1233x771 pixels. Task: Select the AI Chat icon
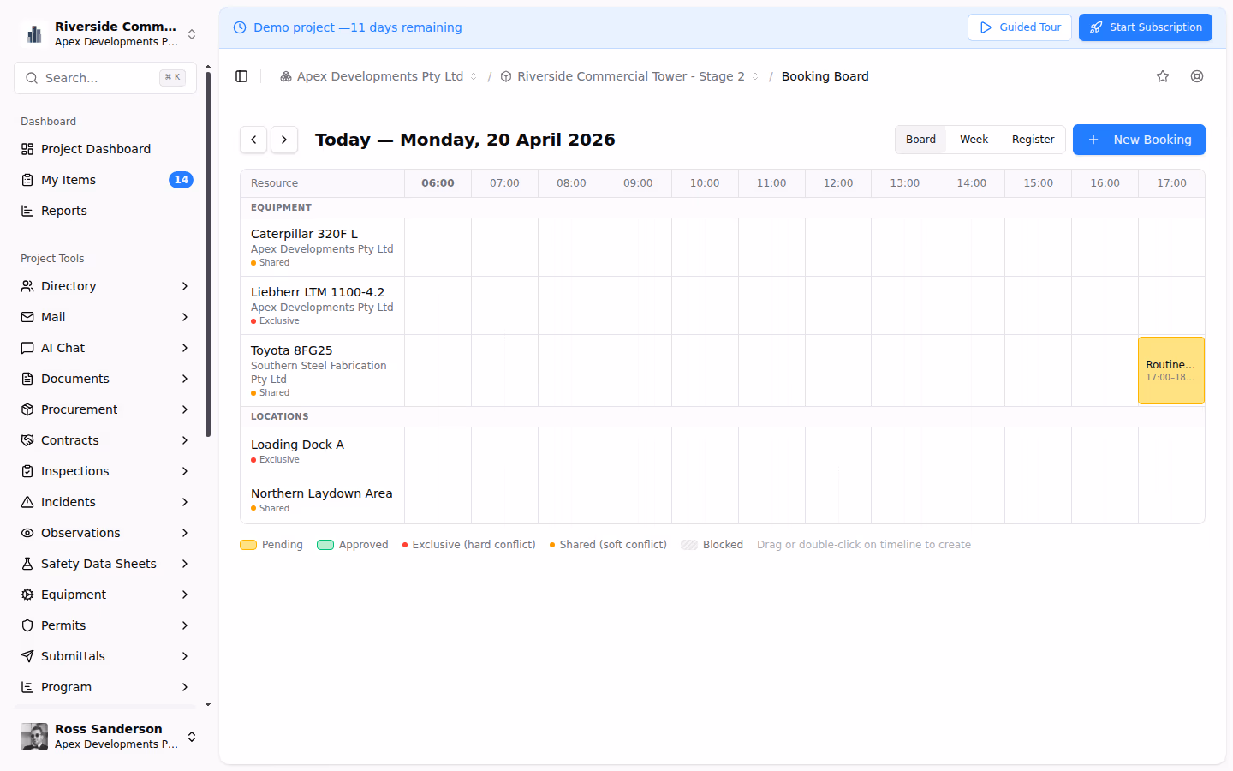(25, 347)
